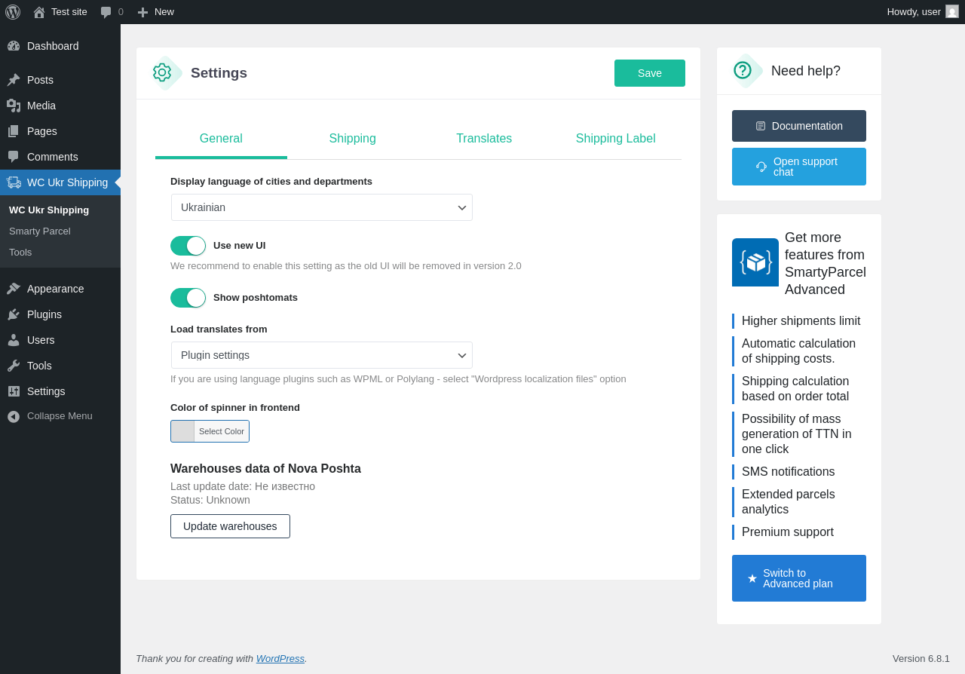Click the Extended parcels analytics text

pos(789,502)
